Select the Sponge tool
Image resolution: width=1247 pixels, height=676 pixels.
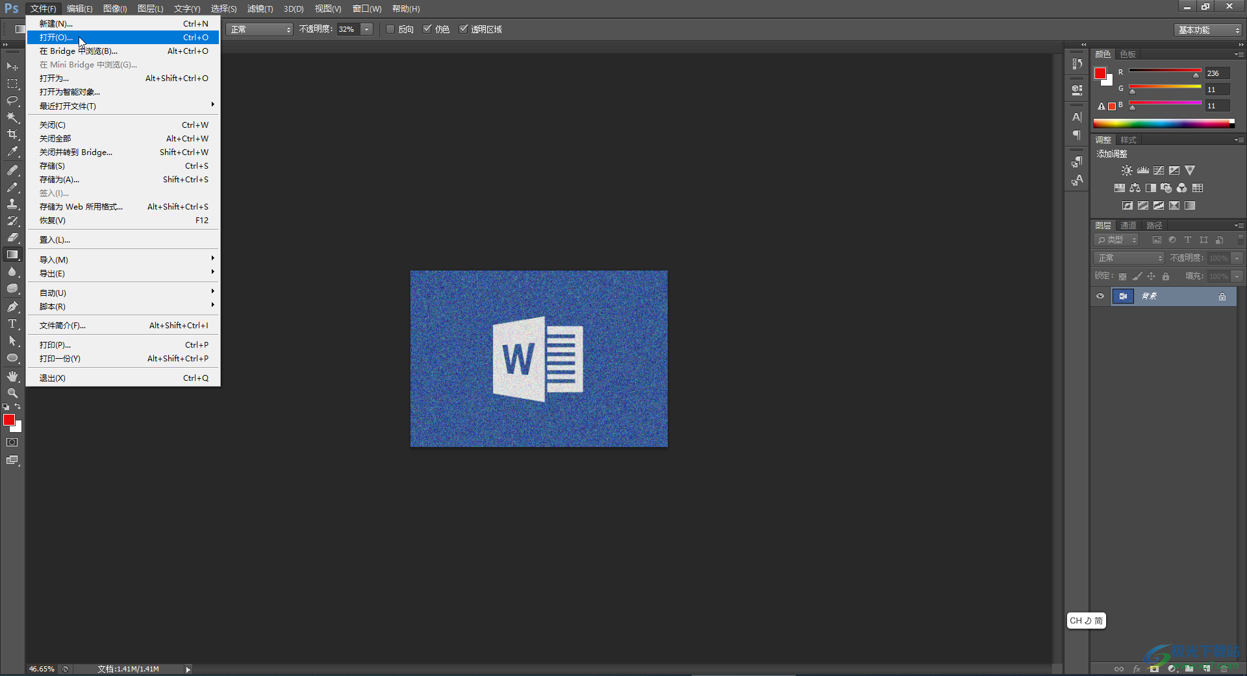click(x=12, y=288)
